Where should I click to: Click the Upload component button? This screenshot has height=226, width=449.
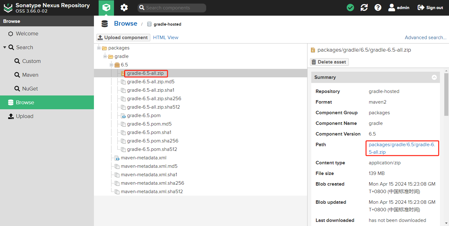[x=123, y=38]
